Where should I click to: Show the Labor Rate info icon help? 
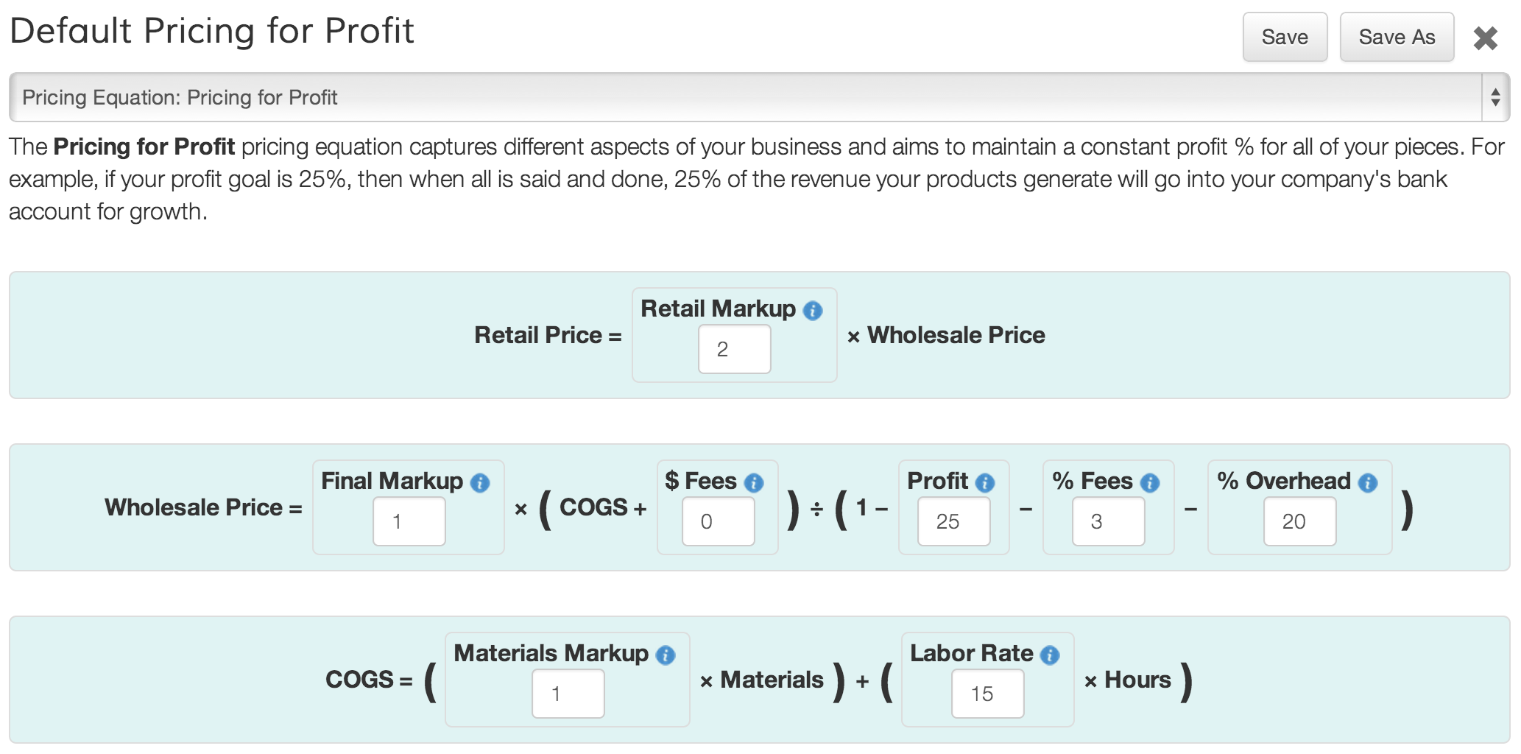click(1049, 655)
